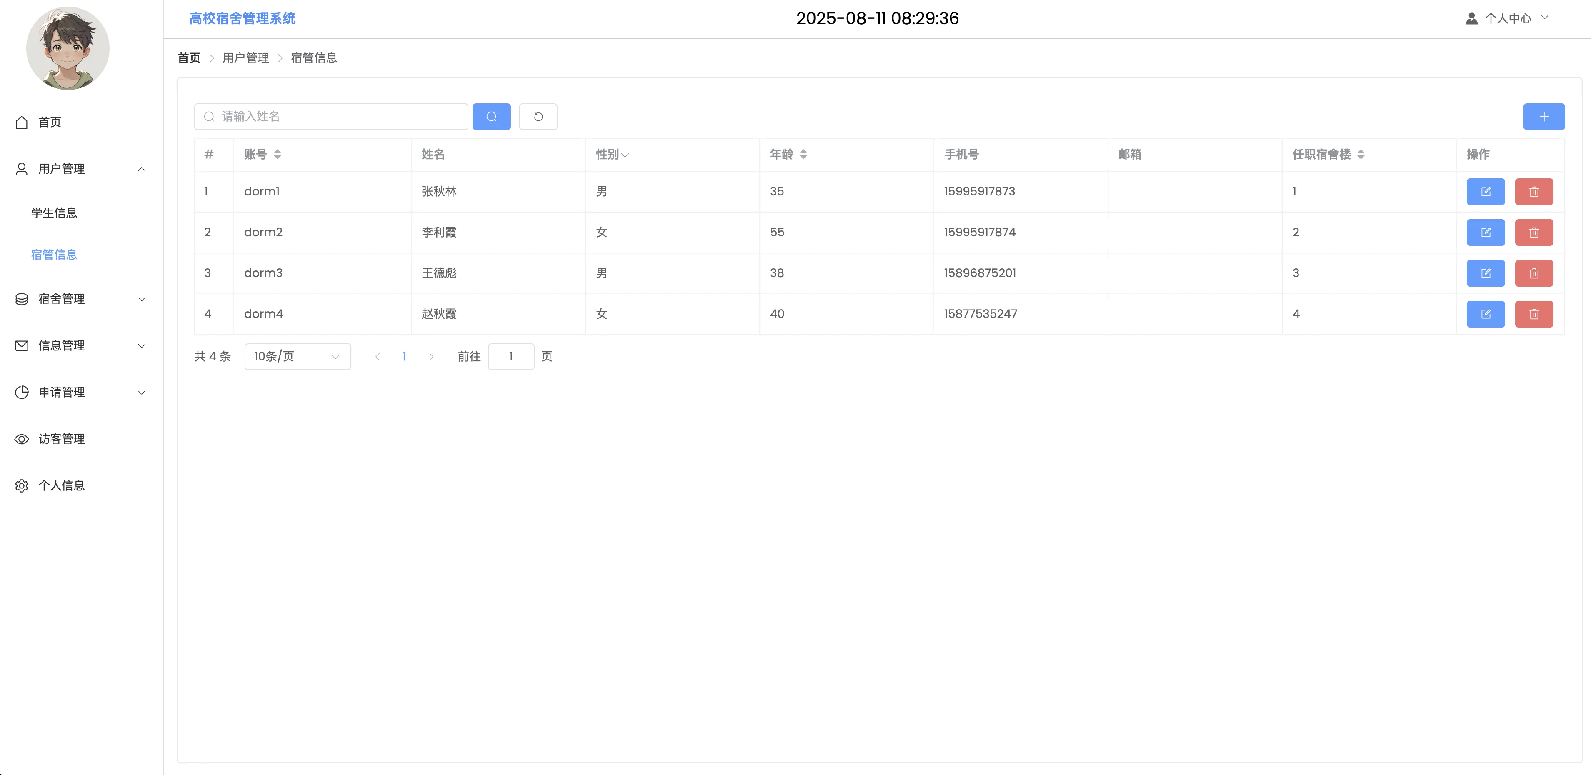The image size is (1591, 775).
Task: Click the reset refresh icon button
Action: [538, 117]
